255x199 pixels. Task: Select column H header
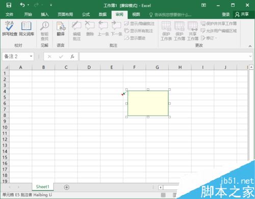click(x=180, y=67)
